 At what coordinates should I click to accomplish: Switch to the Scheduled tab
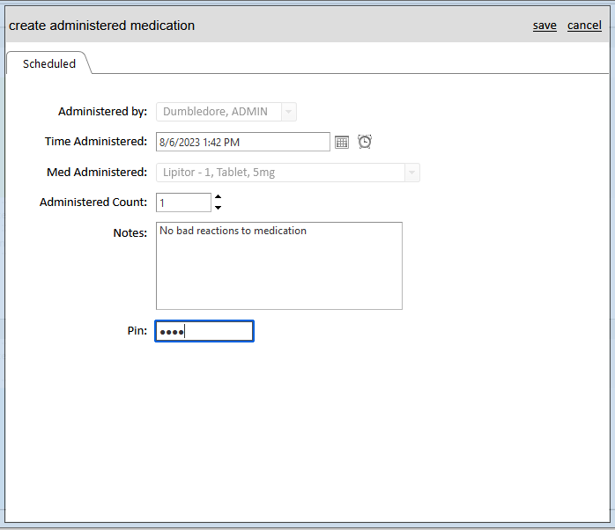pyautogui.click(x=49, y=63)
